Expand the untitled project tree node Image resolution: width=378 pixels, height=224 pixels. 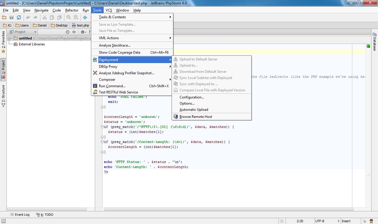[9, 38]
